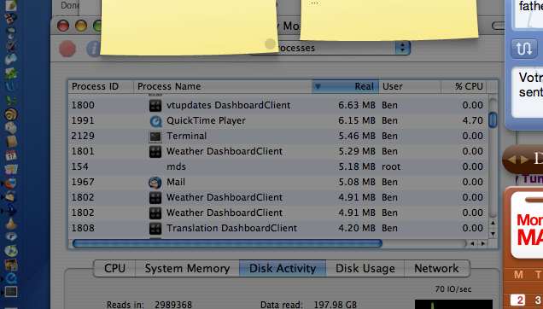Sort by the Process ID column
Viewport: 543px width, 309px height.
[x=101, y=86]
